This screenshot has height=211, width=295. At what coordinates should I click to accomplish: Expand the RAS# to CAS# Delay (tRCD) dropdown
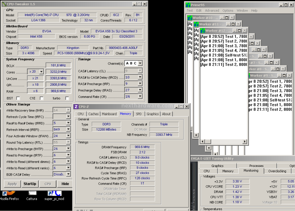pos(140,77)
